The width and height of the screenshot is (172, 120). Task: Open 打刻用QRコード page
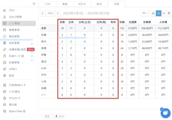[x=17, y=85]
